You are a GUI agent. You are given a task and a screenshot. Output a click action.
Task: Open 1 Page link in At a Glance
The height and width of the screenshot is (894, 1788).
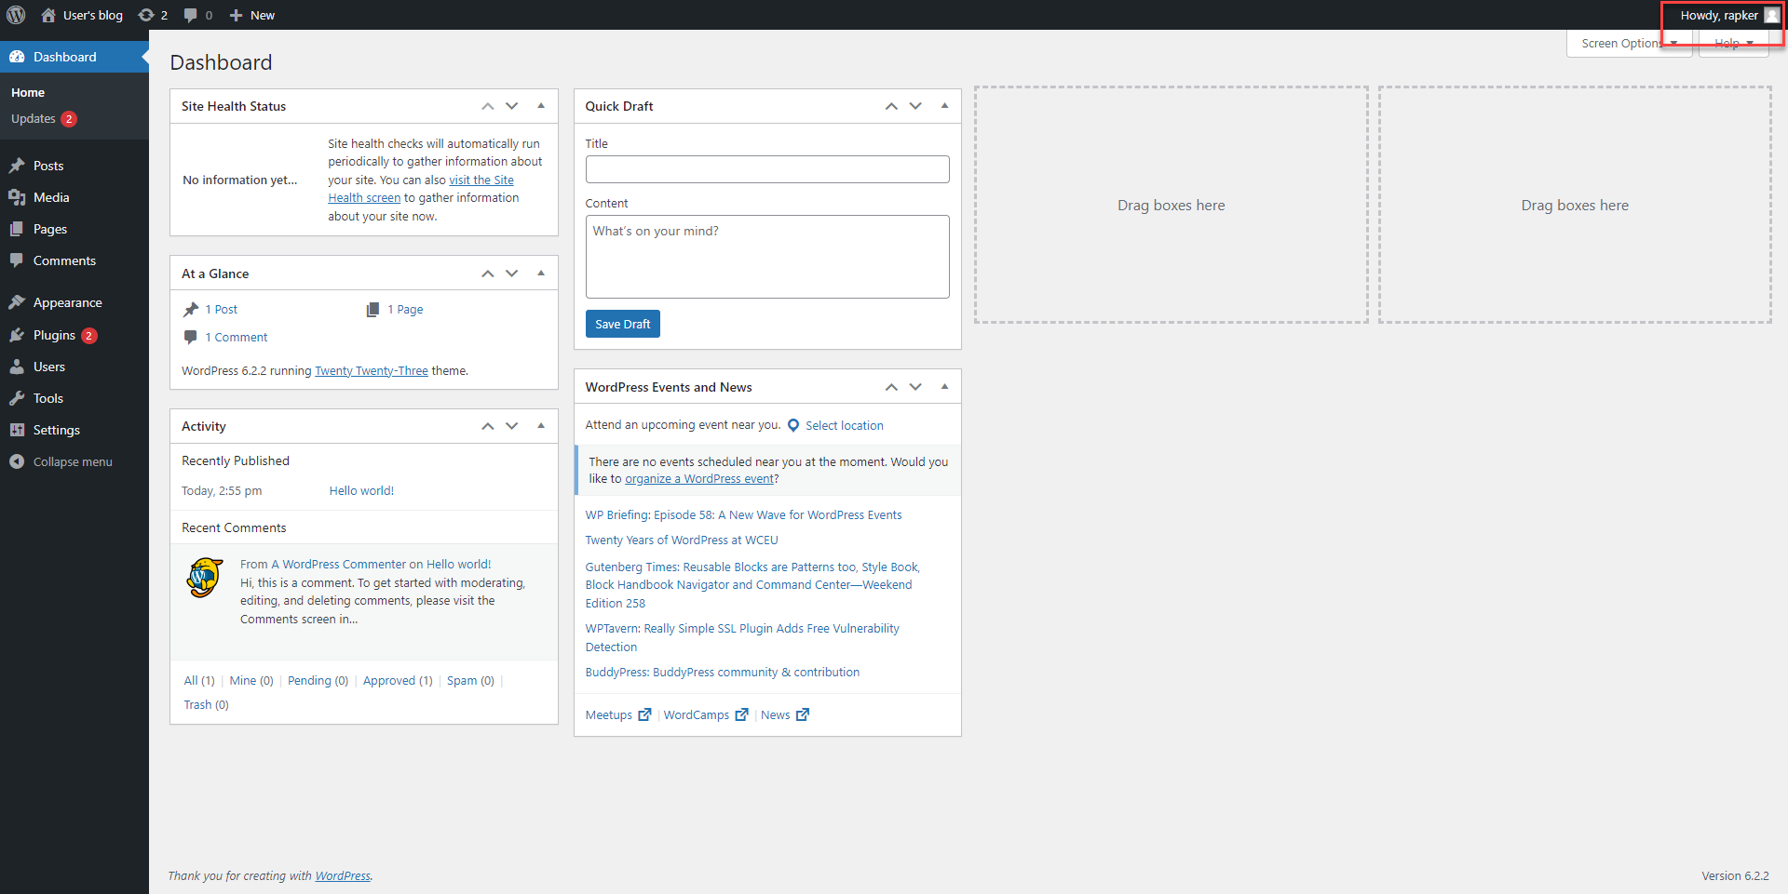(x=405, y=310)
